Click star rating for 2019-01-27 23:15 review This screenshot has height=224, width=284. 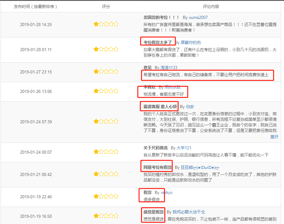[x=106, y=72]
